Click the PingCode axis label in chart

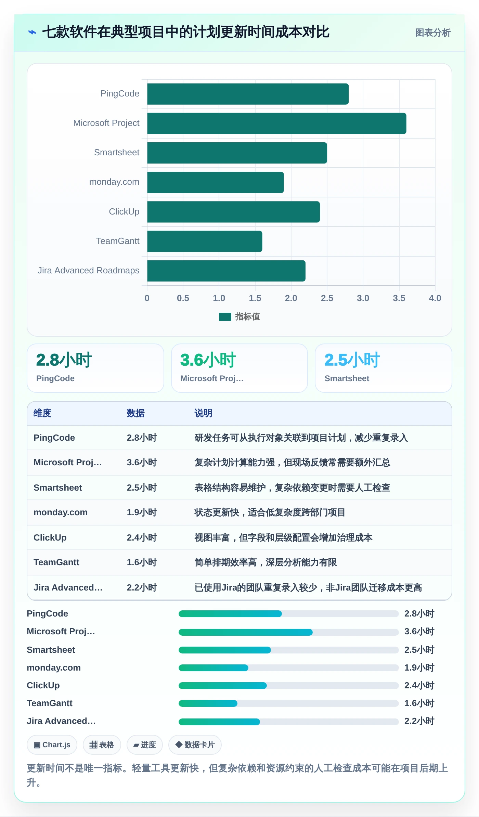click(x=120, y=94)
